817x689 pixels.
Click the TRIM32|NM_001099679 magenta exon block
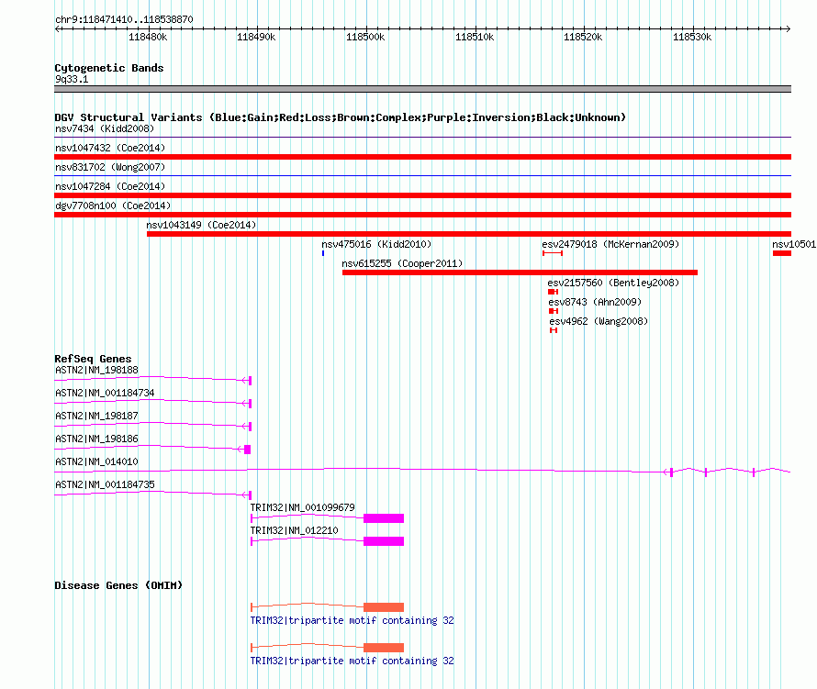(384, 518)
